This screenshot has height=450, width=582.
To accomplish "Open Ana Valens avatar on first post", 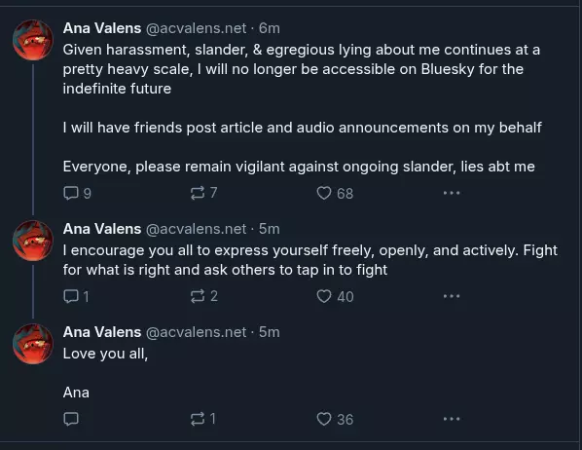I will pos(33,40).
